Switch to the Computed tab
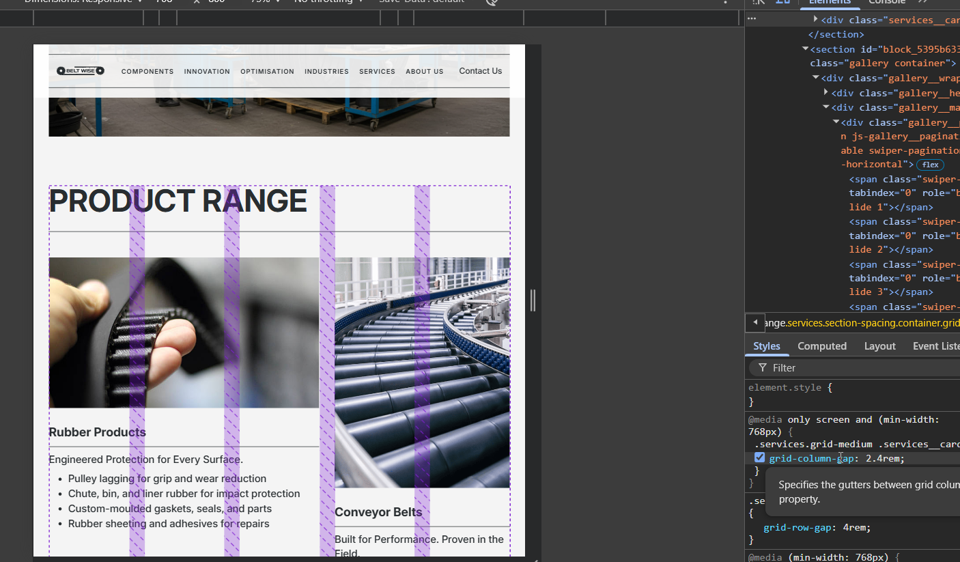Viewport: 960px width, 562px height. (x=821, y=346)
